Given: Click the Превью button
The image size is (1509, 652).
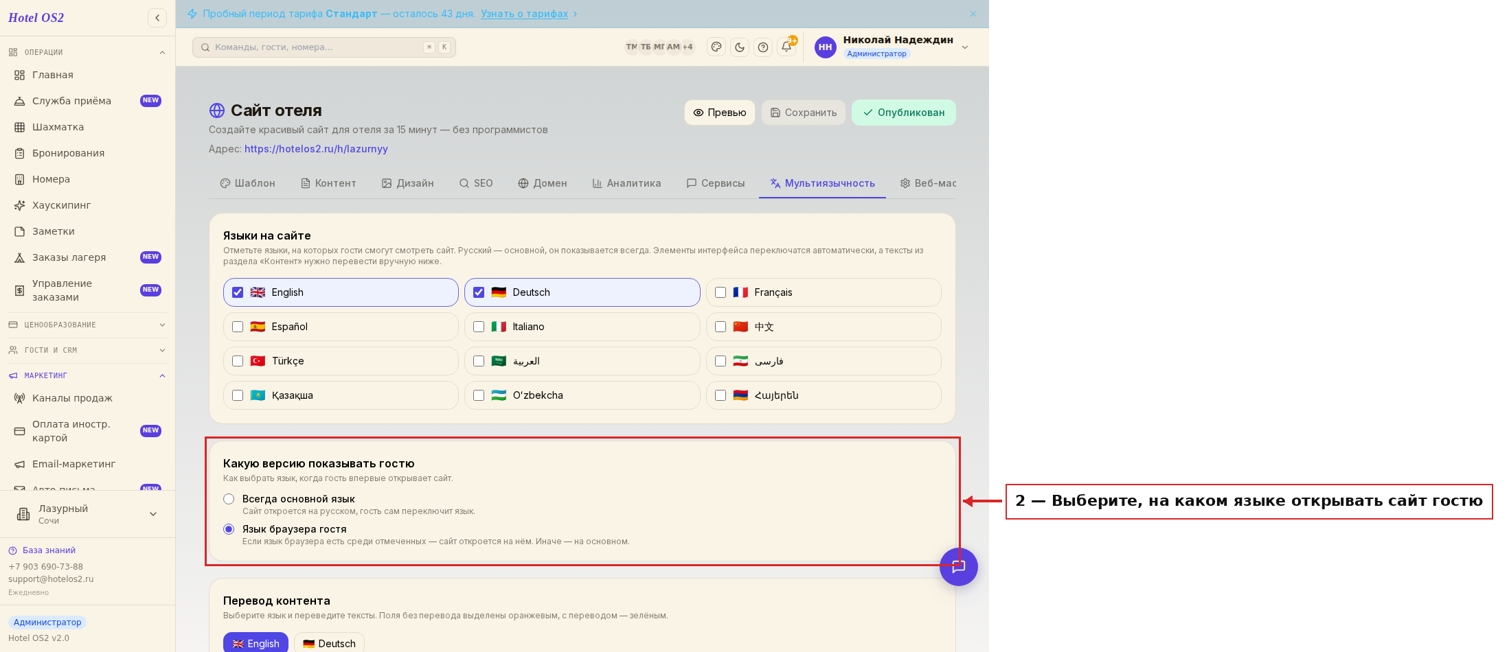Looking at the screenshot, I should (x=720, y=113).
